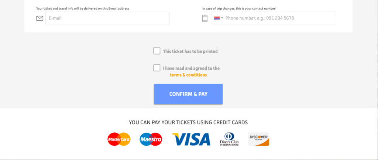Open the country code dropdown arrow
This screenshot has height=160, width=378.
(222, 18)
